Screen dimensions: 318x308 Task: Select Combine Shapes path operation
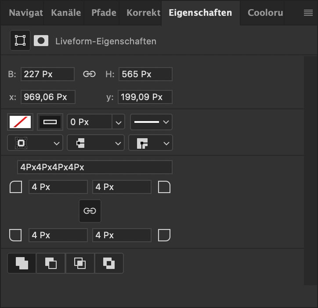22,263
